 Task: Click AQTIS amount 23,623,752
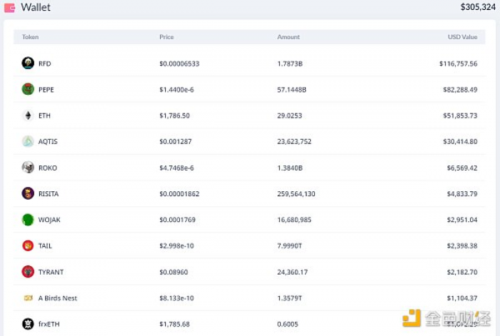coord(294,141)
